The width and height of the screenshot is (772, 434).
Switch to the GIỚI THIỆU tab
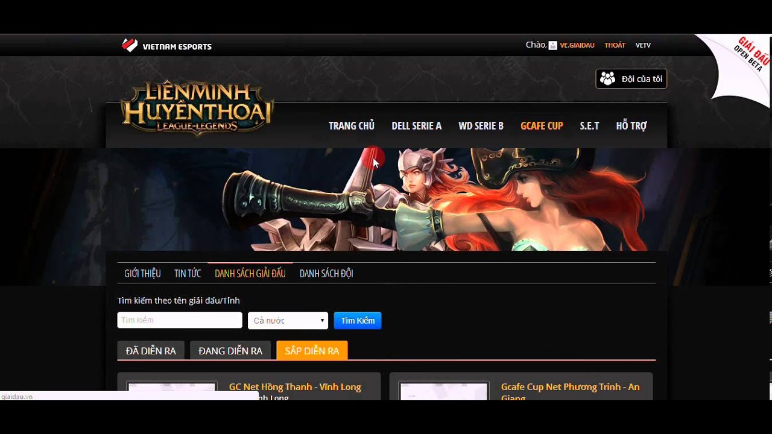[x=142, y=274]
